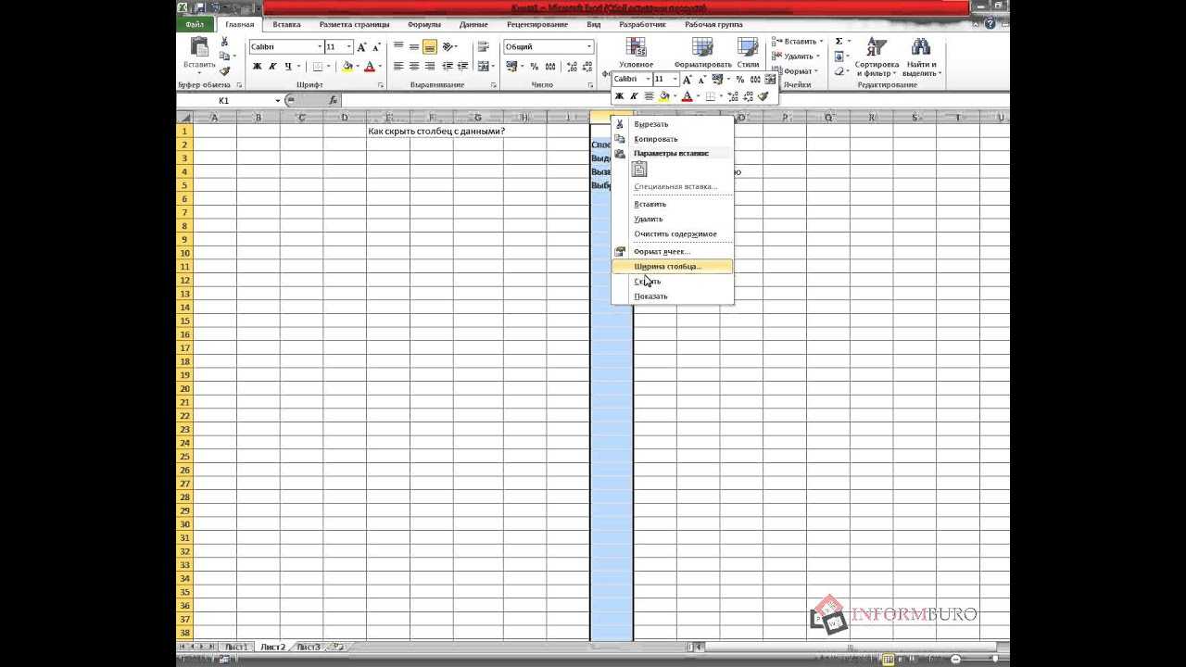Choose Ширина столбца in context menu
This screenshot has width=1186, height=667.
[673, 267]
